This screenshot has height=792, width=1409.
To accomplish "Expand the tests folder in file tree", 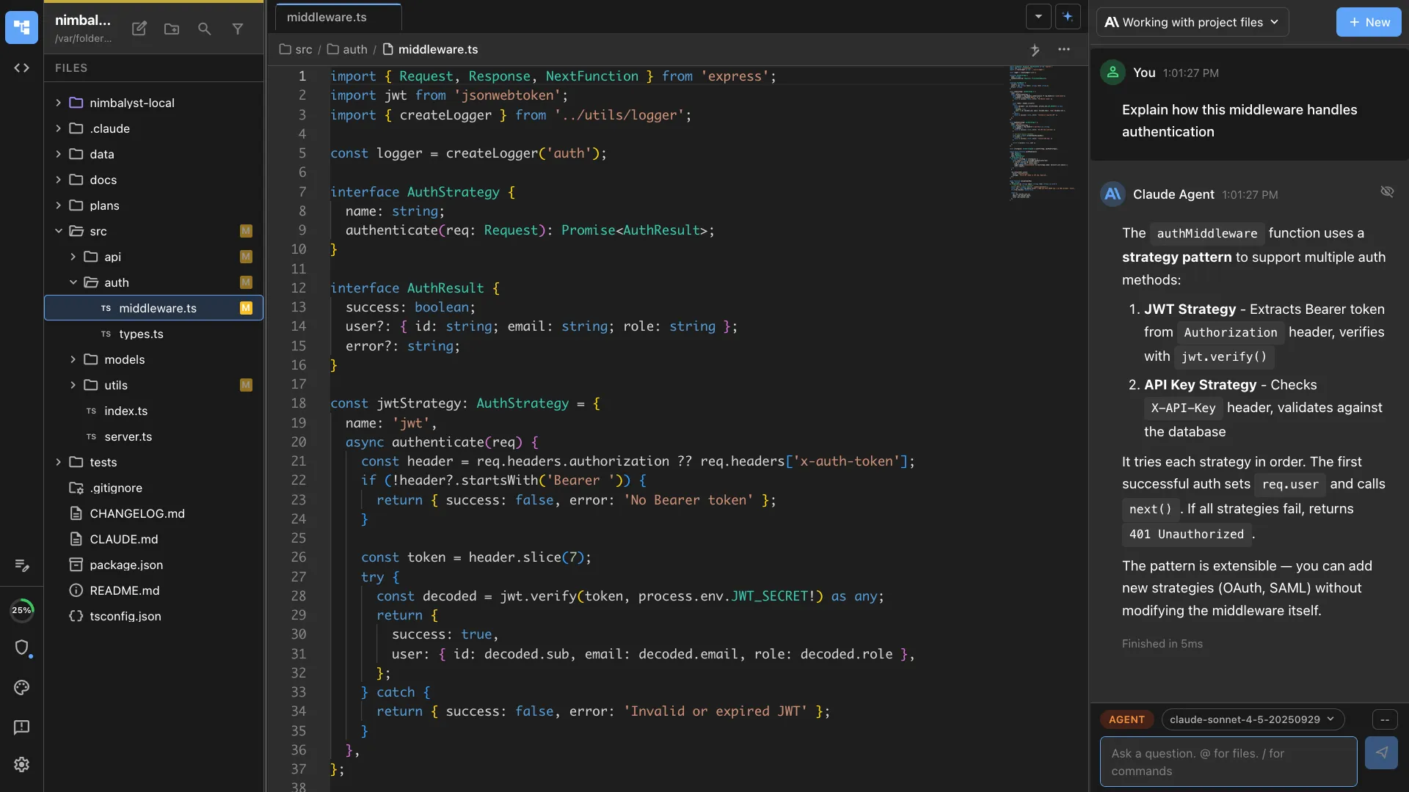I will coord(103,462).
